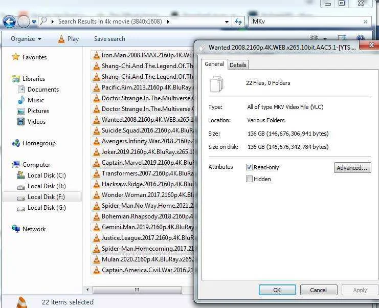Click the VLC icon of Joker.2019 file
This screenshot has height=308, width=379.
tap(97, 152)
